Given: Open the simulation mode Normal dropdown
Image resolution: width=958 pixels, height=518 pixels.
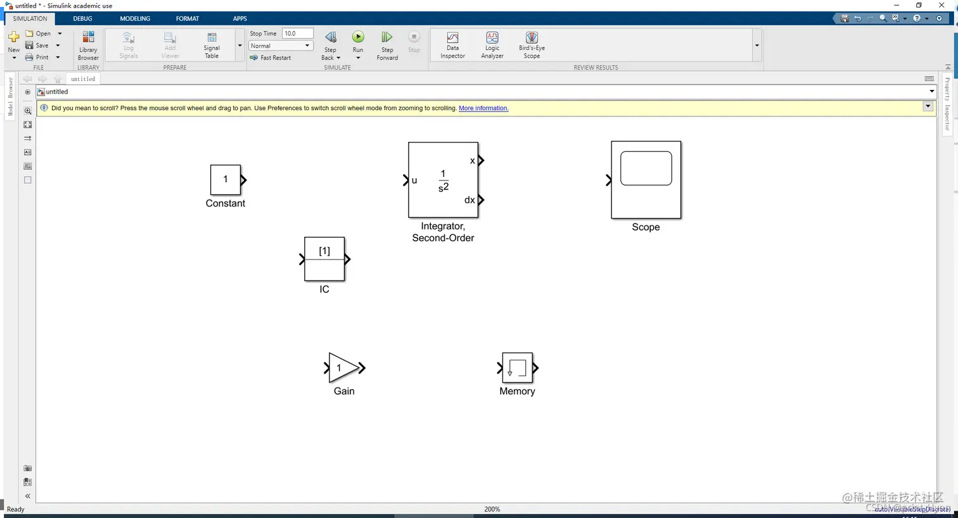Looking at the screenshot, I should (x=280, y=46).
